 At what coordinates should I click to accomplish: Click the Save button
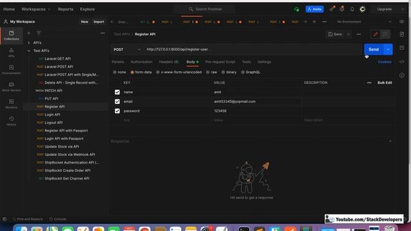click(335, 34)
